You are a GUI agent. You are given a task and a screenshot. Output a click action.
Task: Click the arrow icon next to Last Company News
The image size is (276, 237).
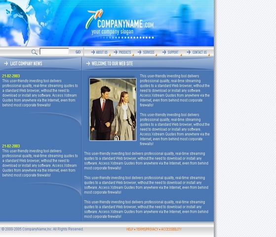pos(6,63)
